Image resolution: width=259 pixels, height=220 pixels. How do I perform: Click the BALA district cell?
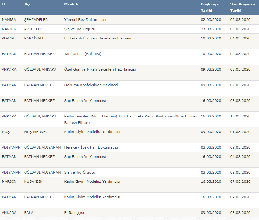pos(29,213)
